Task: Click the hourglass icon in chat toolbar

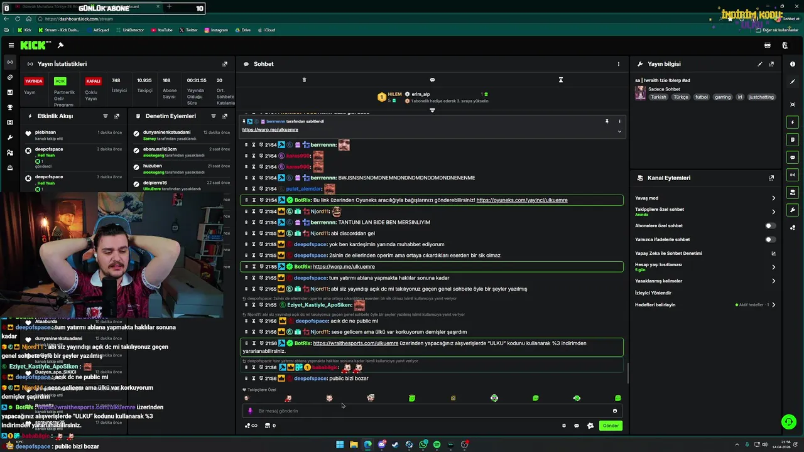Action: [x=561, y=80]
